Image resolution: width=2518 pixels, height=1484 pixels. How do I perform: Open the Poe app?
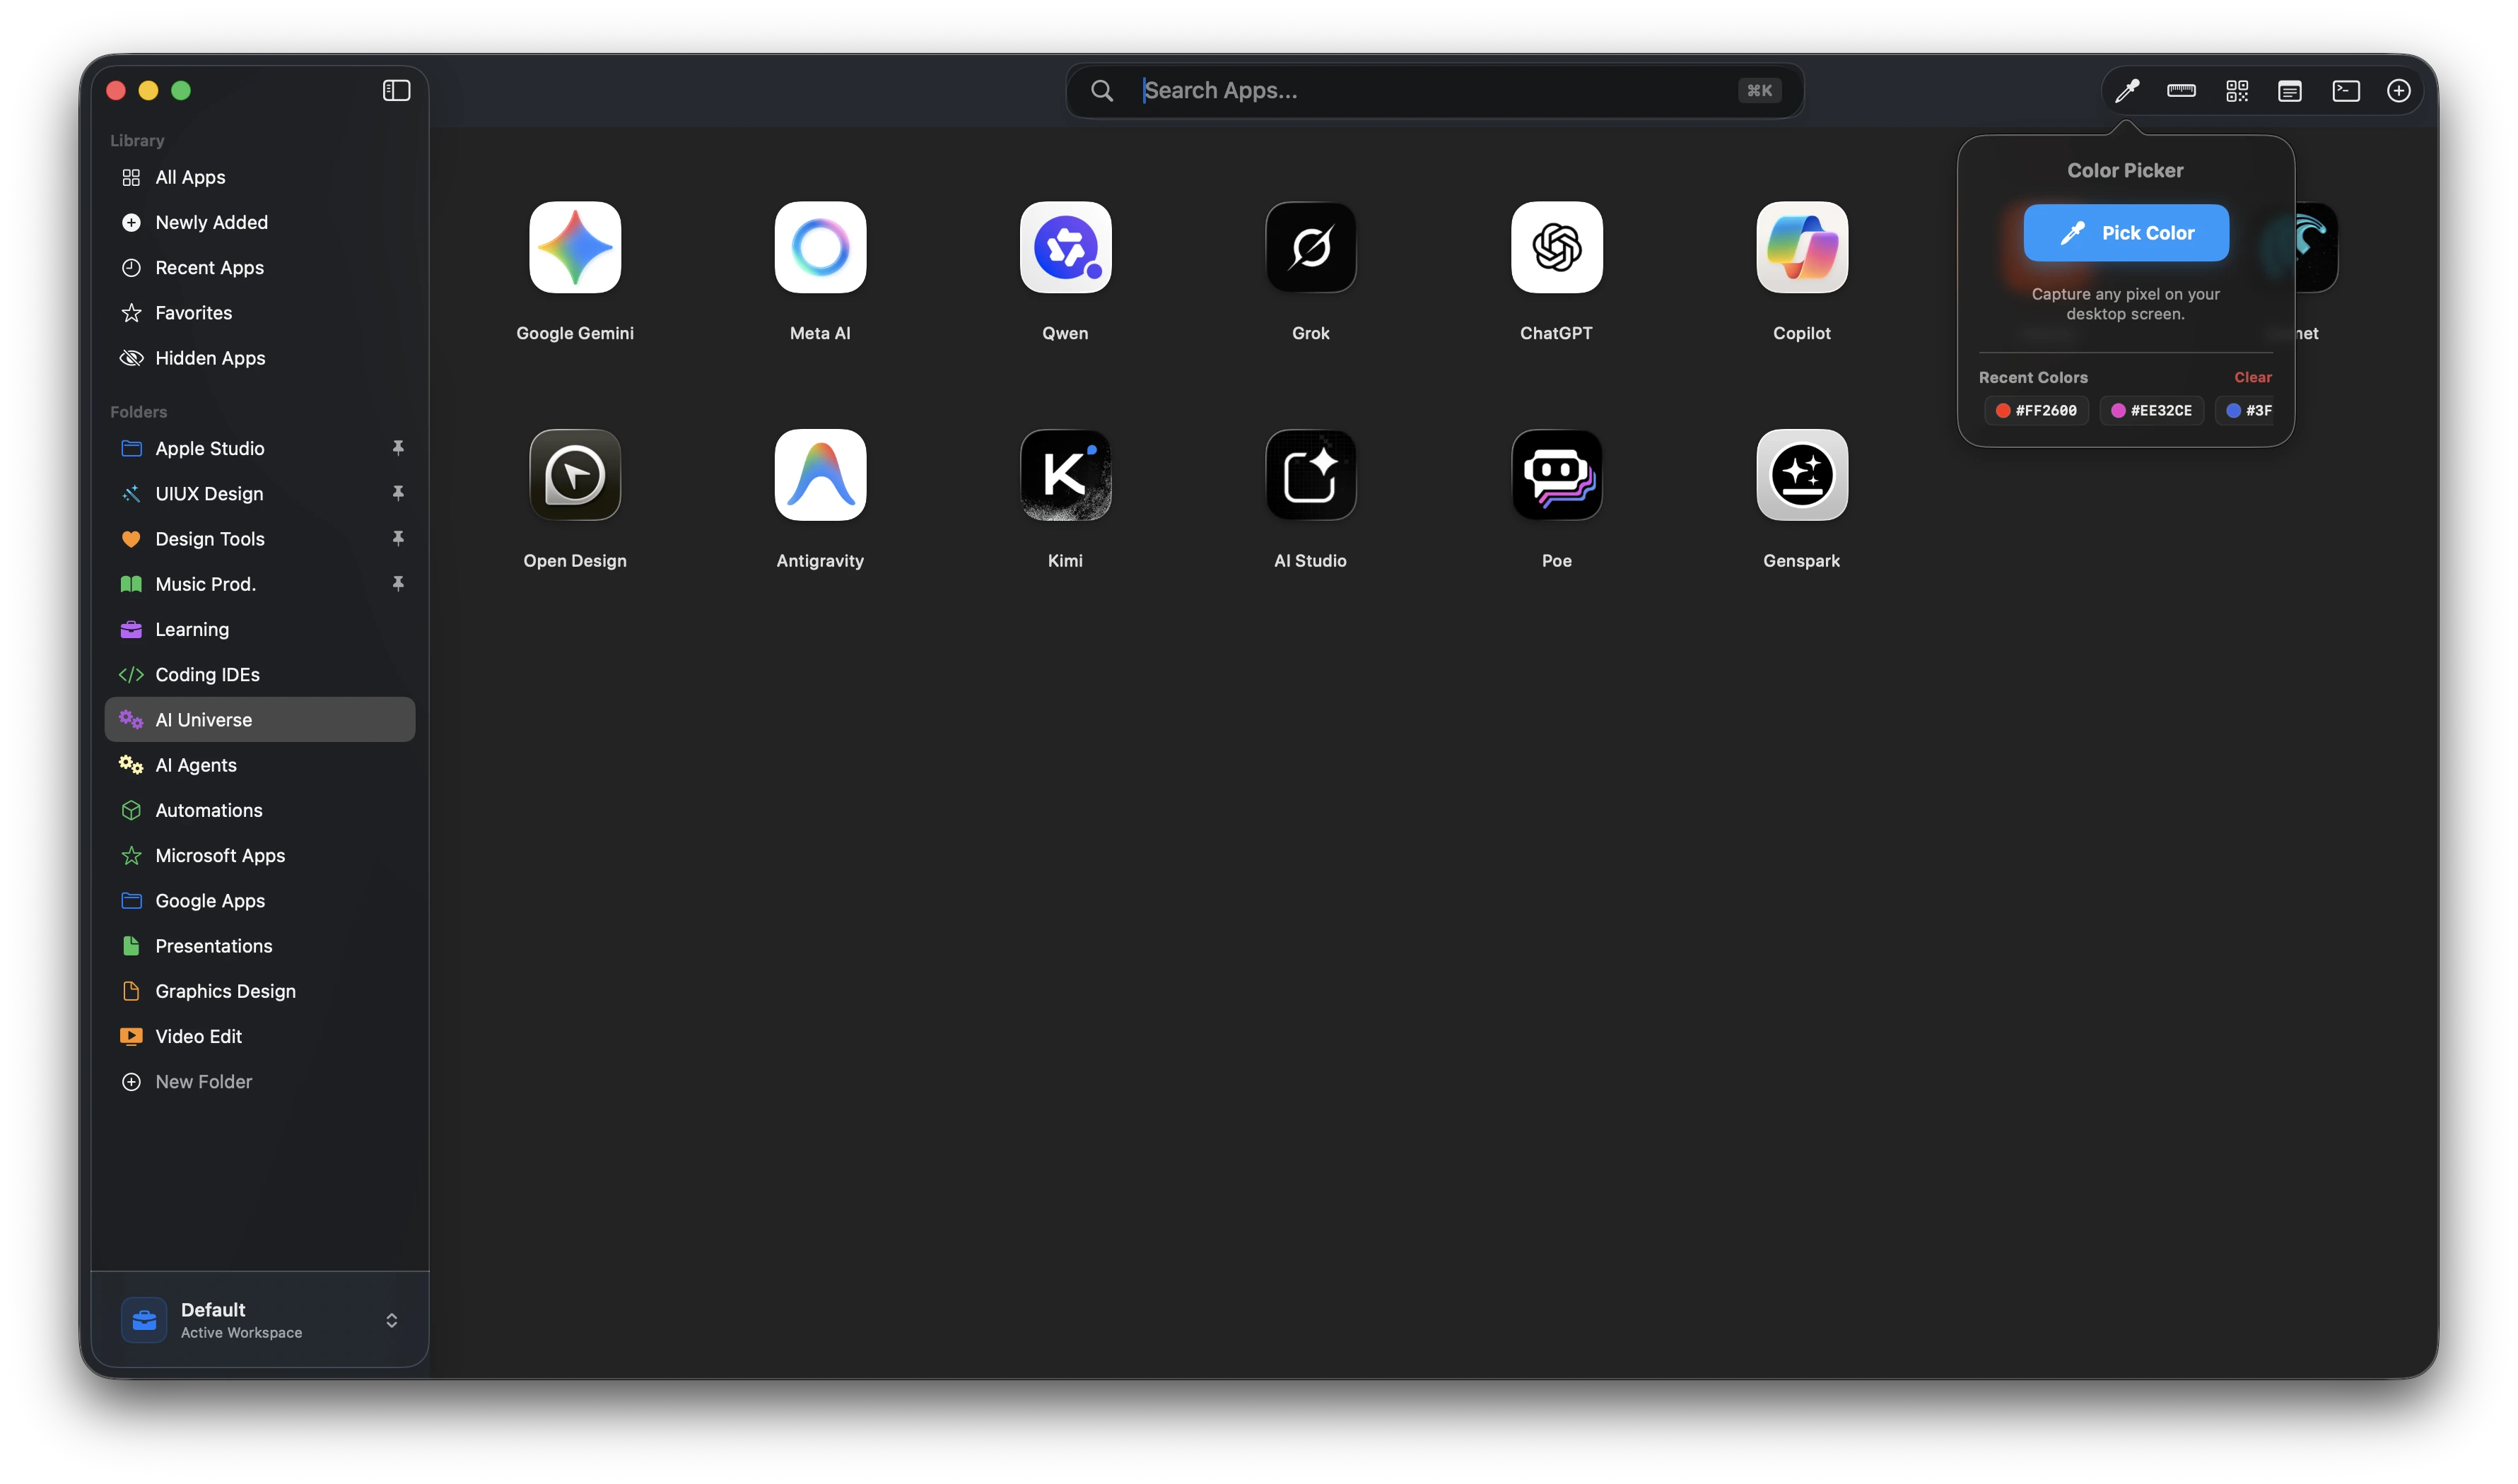[1557, 475]
